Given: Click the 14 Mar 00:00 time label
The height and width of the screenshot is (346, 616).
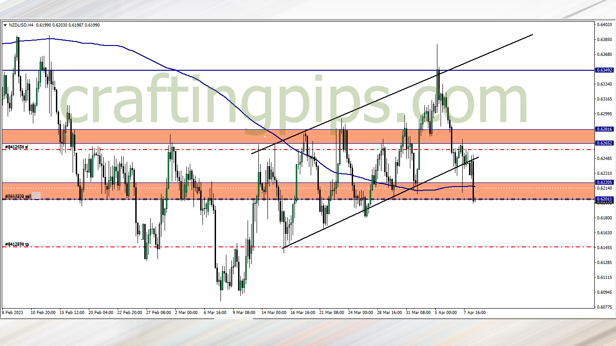Looking at the screenshot, I should tap(274, 312).
